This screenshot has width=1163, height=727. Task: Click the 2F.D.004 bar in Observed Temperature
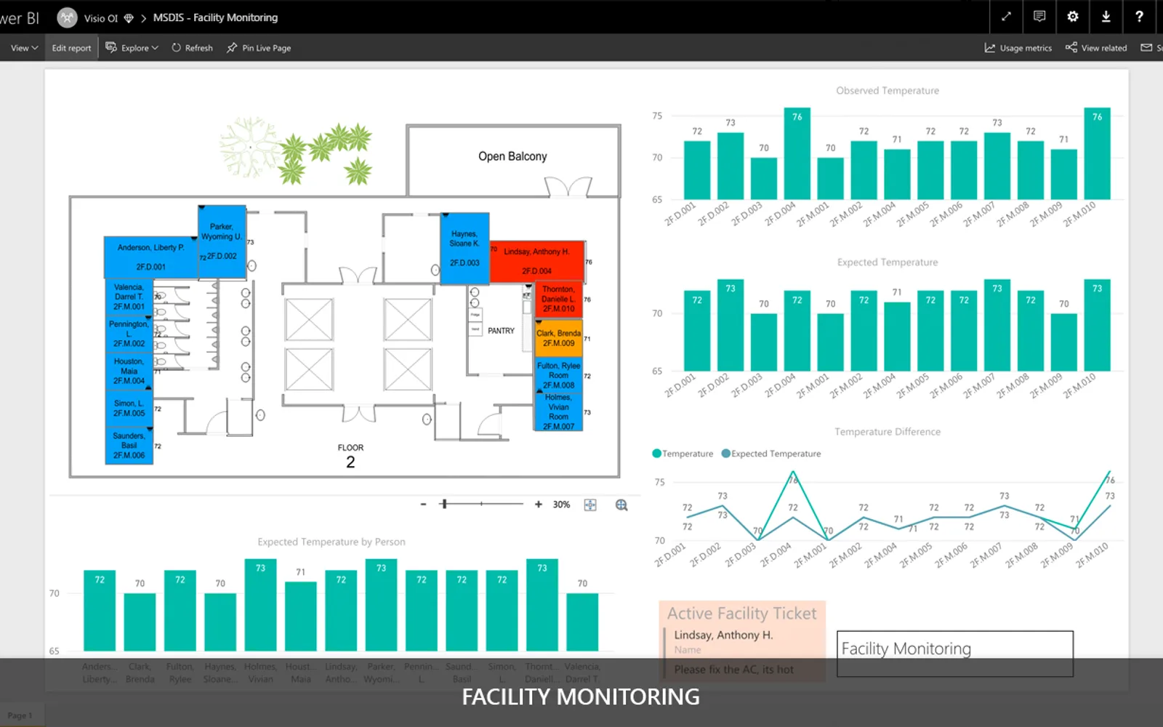[797, 153]
